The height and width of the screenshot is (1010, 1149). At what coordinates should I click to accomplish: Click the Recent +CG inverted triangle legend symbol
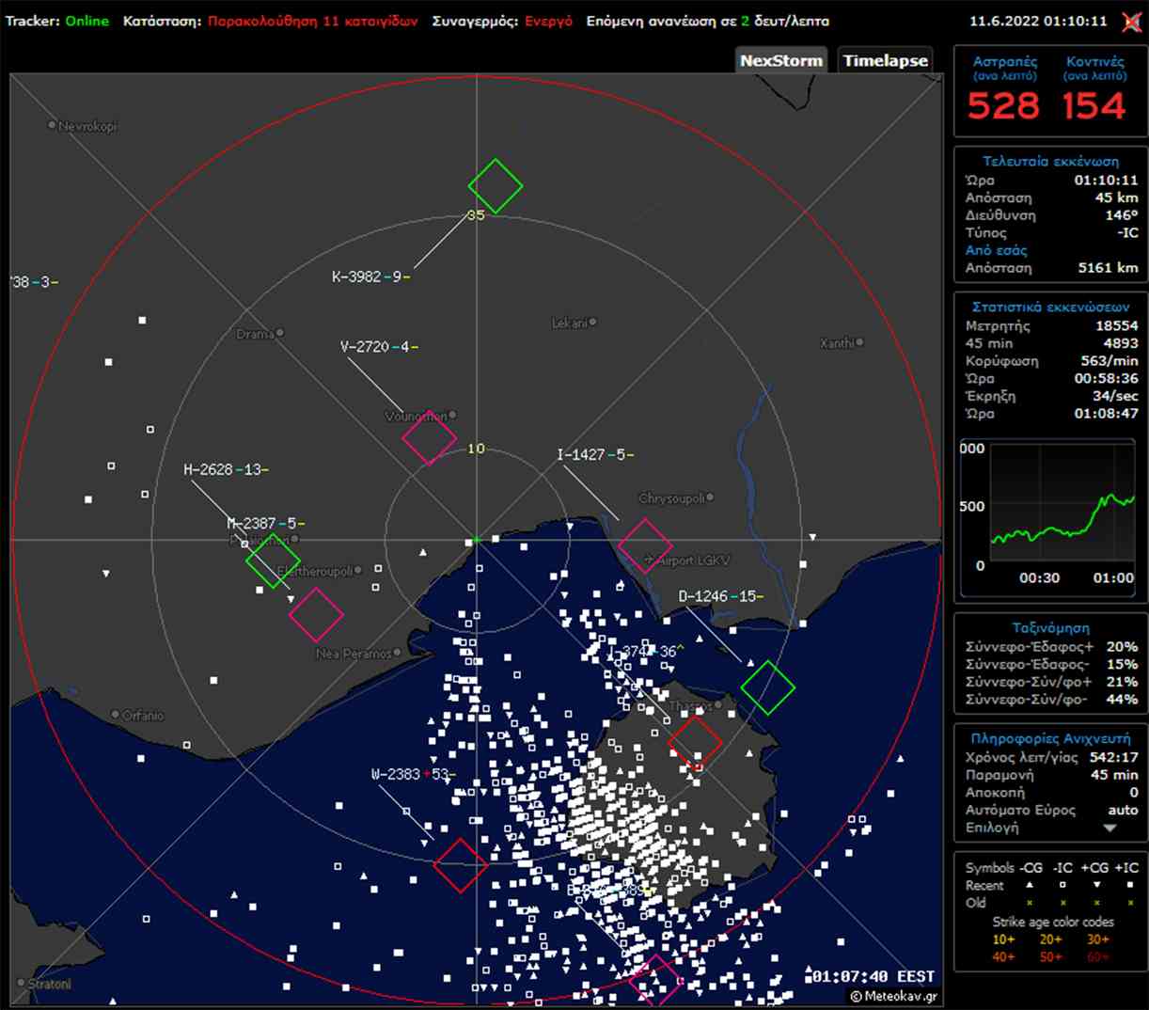(x=1096, y=885)
